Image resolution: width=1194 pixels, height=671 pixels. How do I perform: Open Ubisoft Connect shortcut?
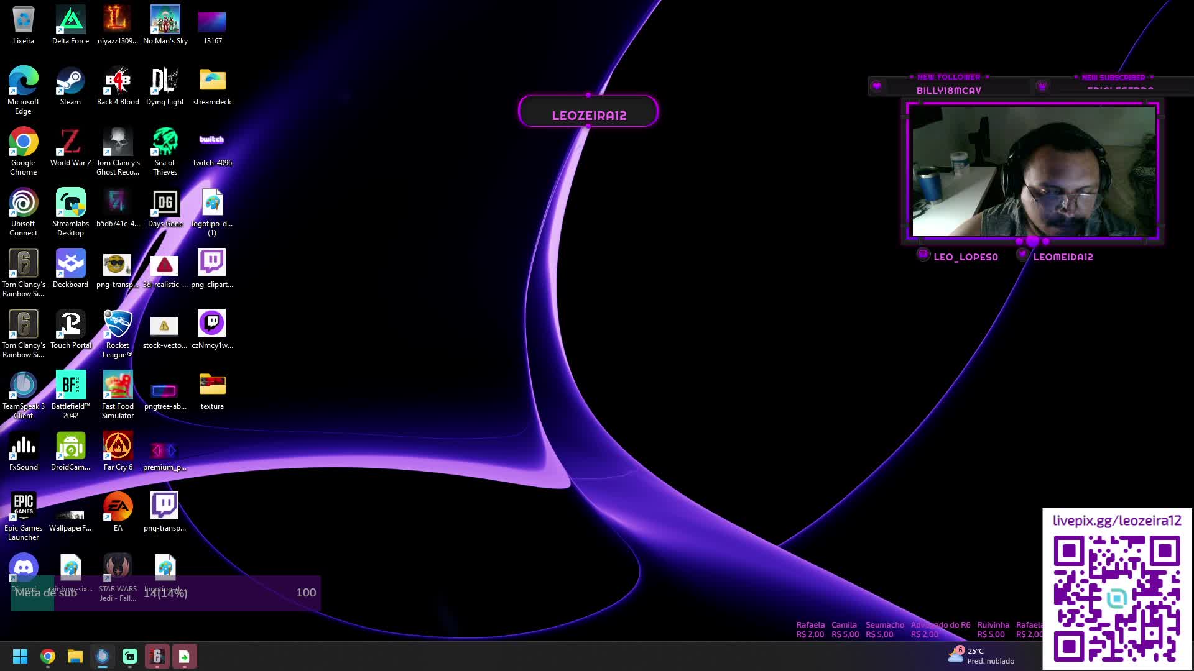(23, 212)
